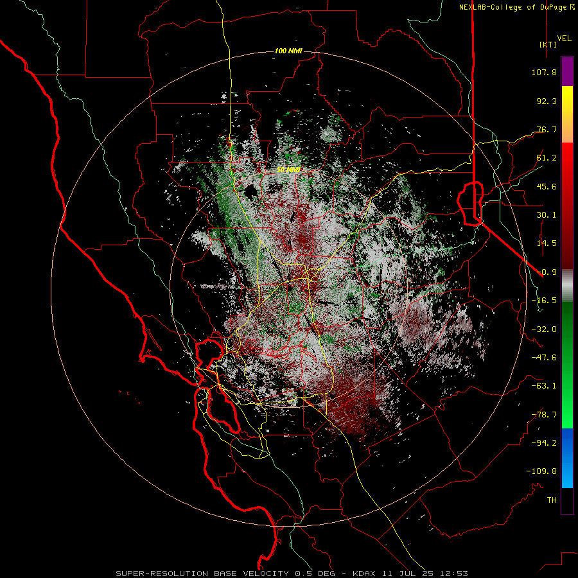Pick the black TH segment of color bar

pos(567,500)
